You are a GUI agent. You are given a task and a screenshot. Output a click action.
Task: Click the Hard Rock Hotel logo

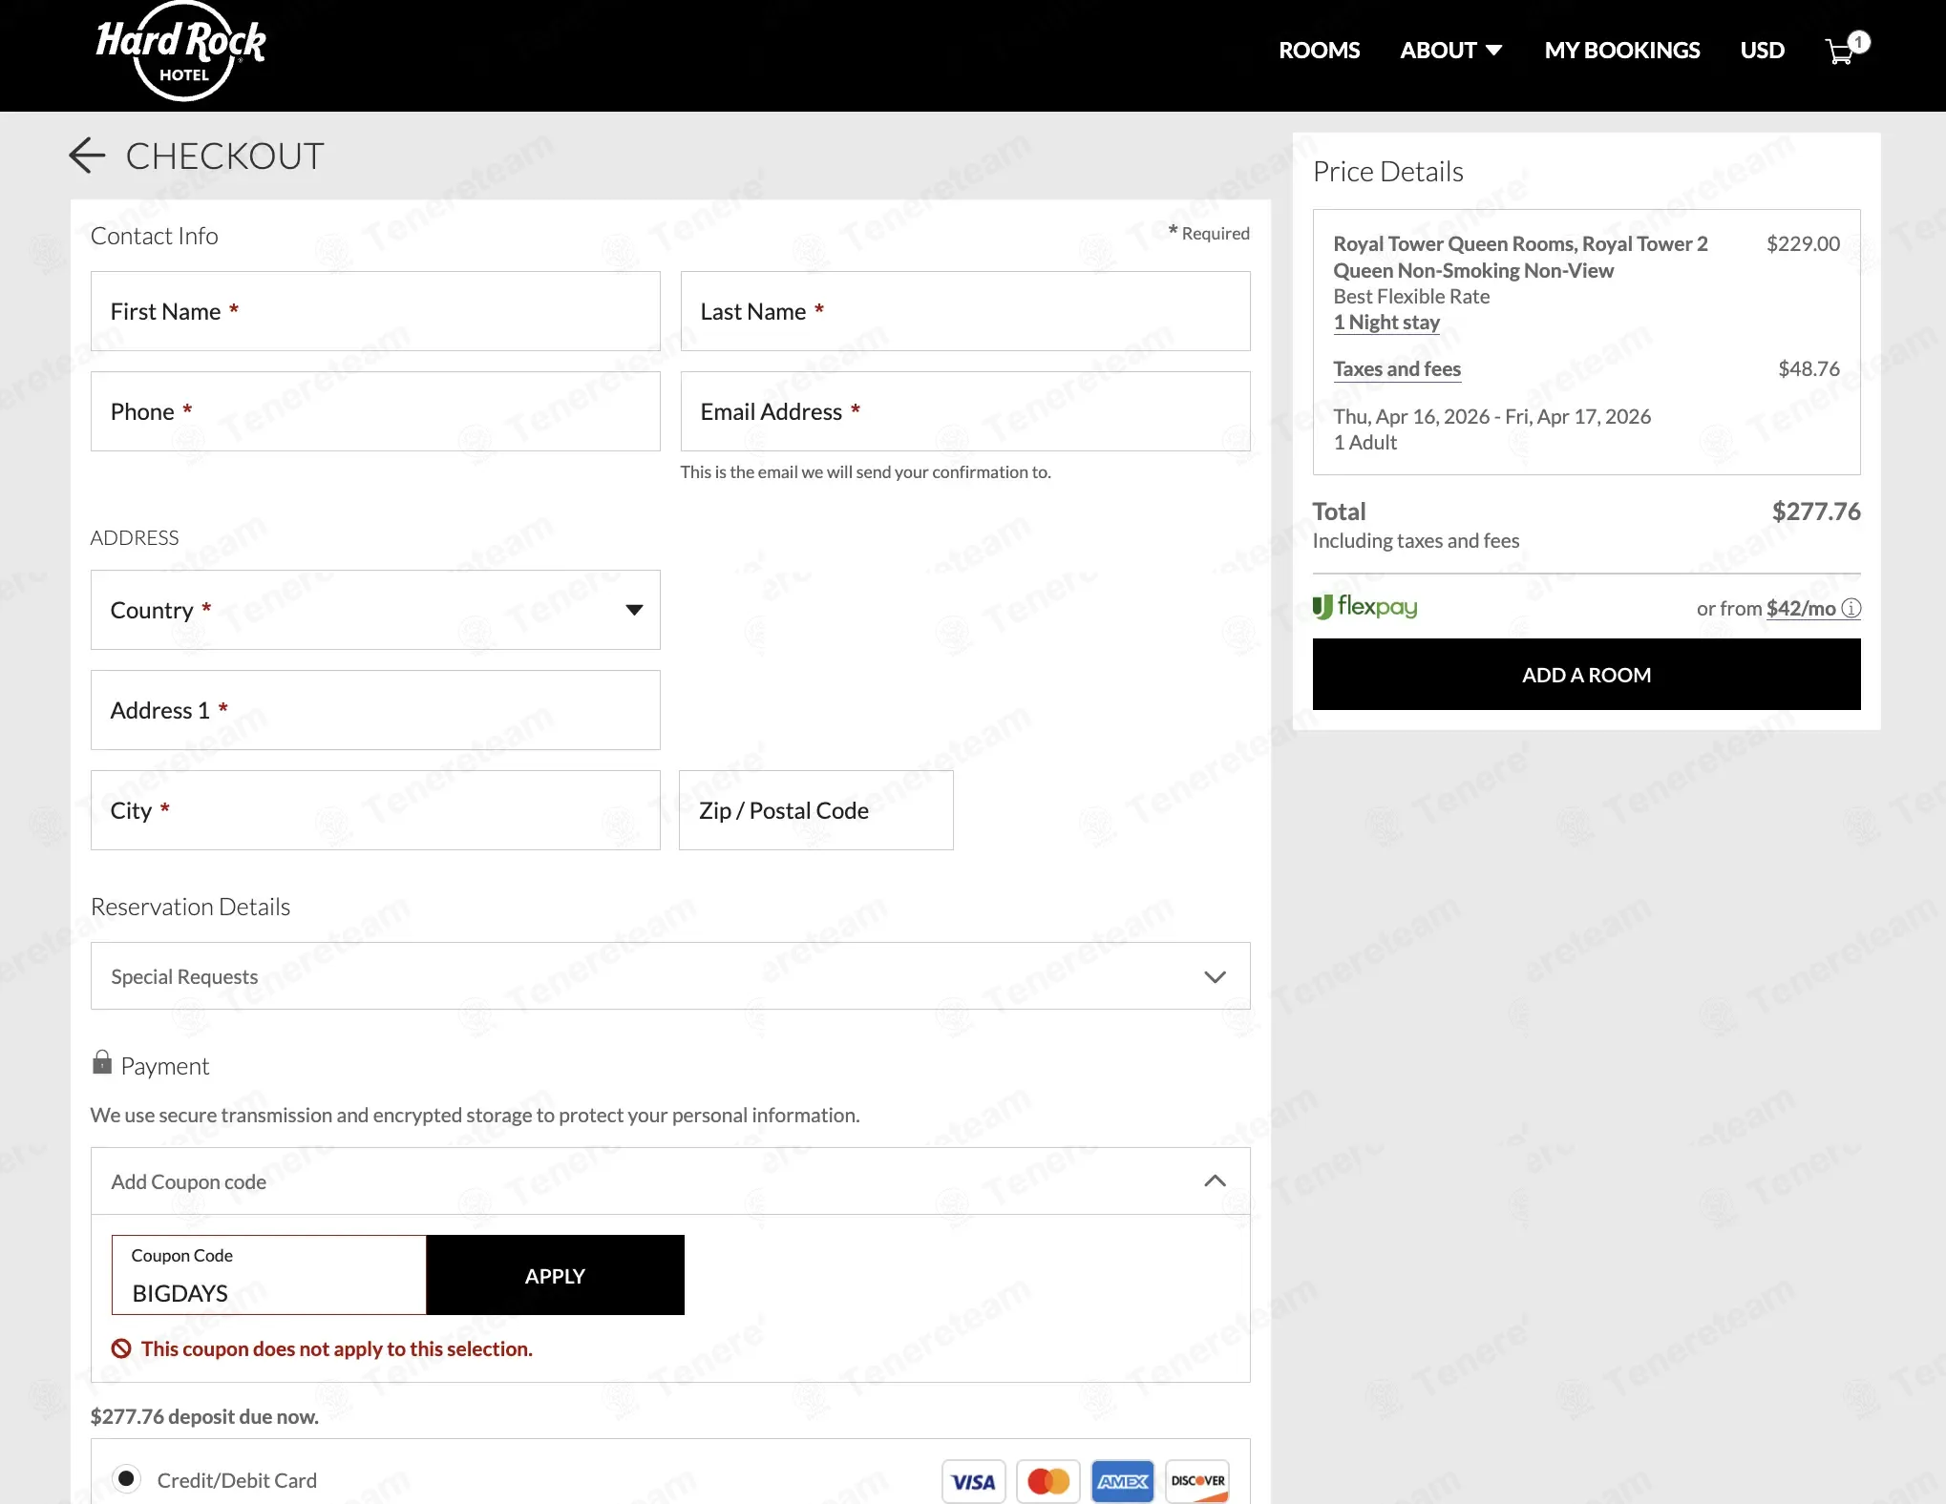point(181,52)
